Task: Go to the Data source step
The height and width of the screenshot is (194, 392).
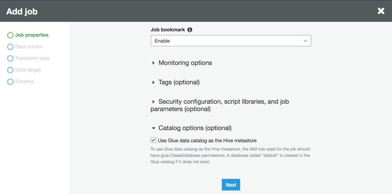Action: (x=29, y=47)
